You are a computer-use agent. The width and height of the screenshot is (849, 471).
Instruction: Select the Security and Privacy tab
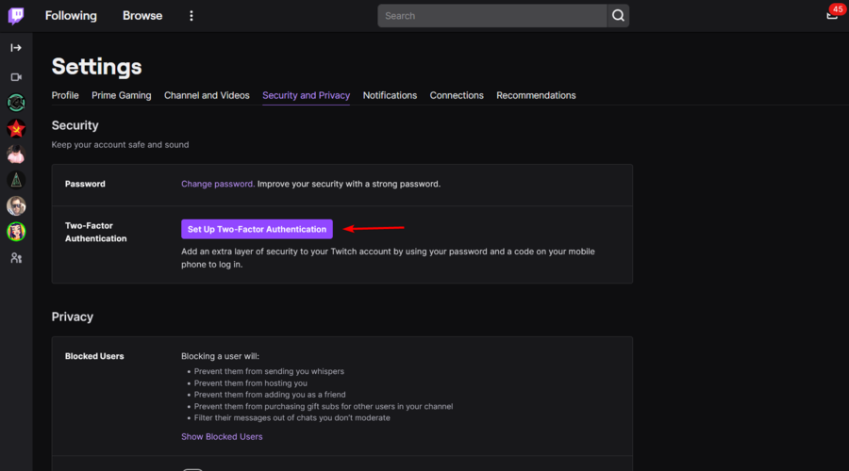(306, 95)
